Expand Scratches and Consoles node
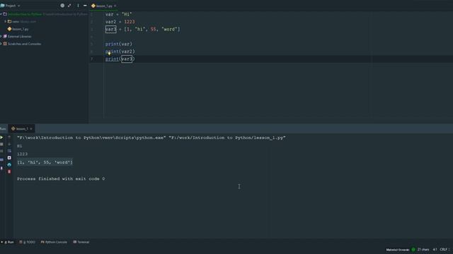 [1, 44]
